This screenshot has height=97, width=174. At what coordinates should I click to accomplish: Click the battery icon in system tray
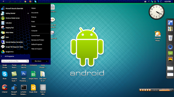(x=155, y=1)
